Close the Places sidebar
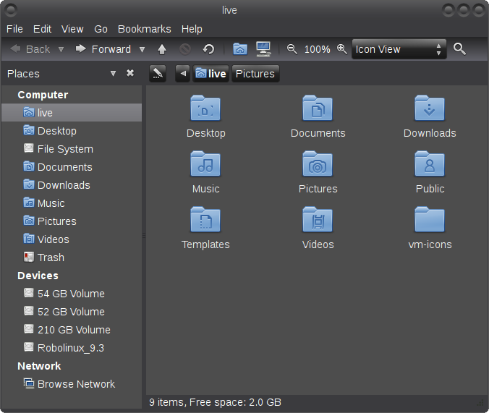 click(x=130, y=73)
